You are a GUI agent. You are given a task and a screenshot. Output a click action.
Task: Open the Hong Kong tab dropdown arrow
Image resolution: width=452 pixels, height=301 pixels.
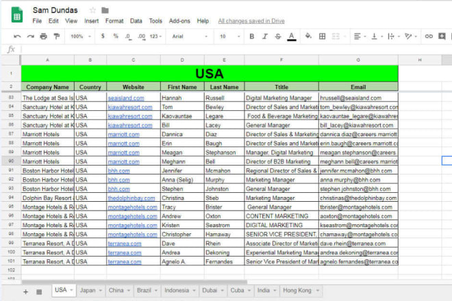tap(317, 290)
